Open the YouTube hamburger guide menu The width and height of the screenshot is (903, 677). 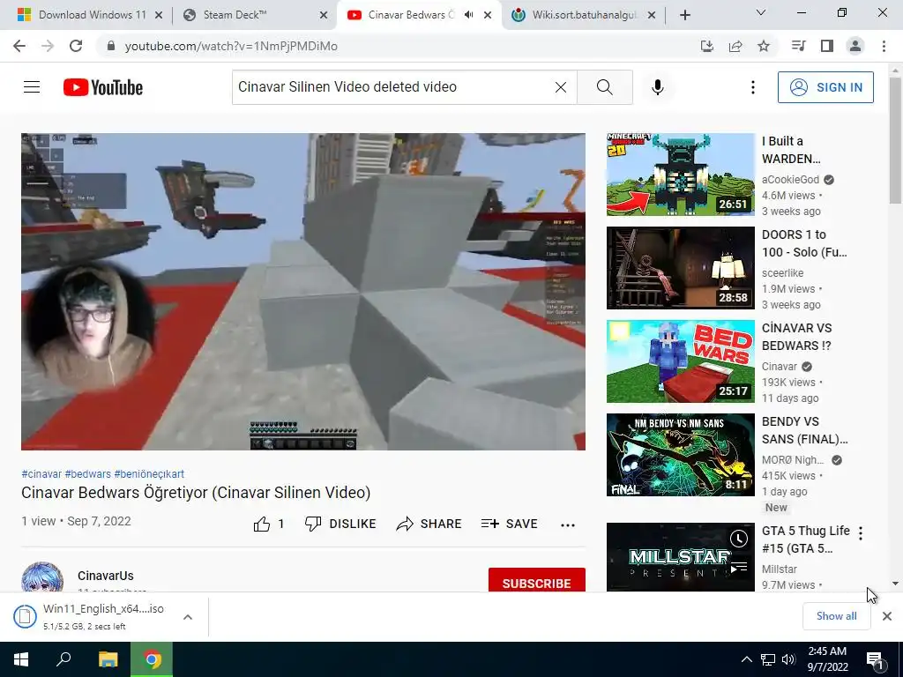point(32,87)
